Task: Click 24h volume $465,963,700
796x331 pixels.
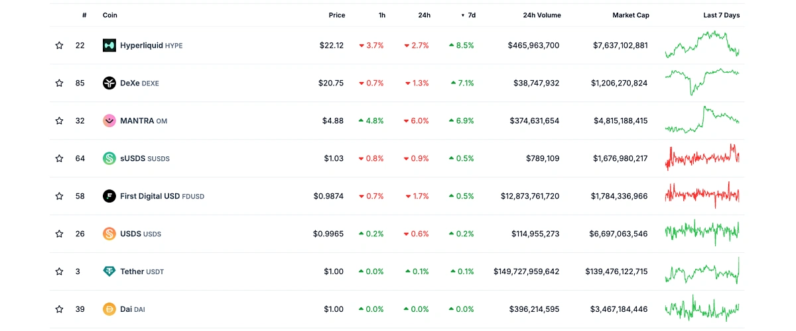Action: [x=534, y=46]
